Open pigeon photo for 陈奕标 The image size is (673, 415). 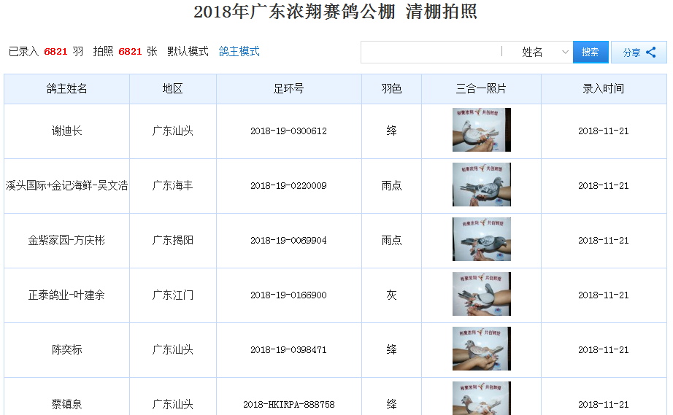tap(481, 349)
